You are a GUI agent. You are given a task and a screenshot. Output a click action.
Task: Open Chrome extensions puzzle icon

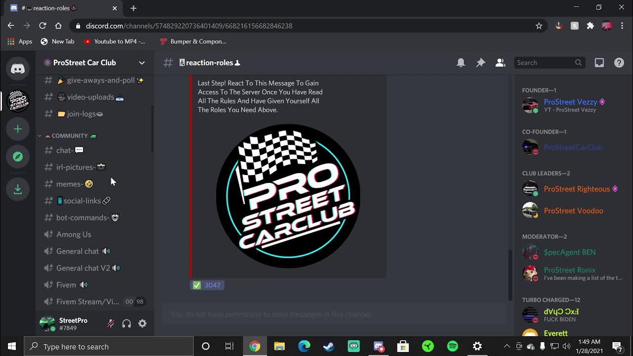(x=590, y=26)
